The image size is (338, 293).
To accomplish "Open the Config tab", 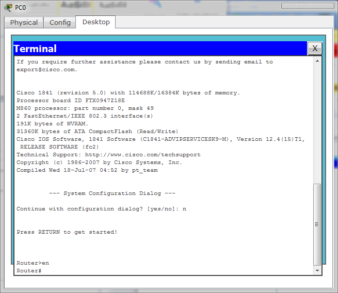I will click(x=60, y=22).
